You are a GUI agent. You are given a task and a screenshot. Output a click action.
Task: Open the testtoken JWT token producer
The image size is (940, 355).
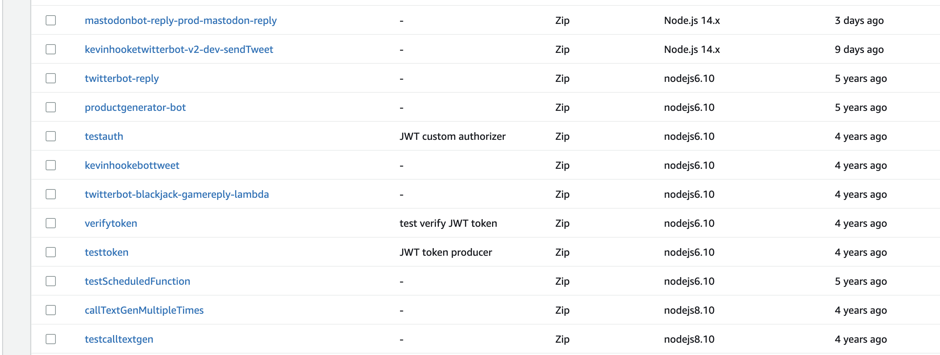(107, 252)
